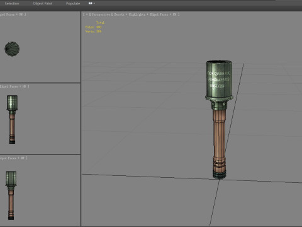The height and width of the screenshot is (227, 302).
Task: Select the grenade model in middle-left viewport
Action: (12, 119)
